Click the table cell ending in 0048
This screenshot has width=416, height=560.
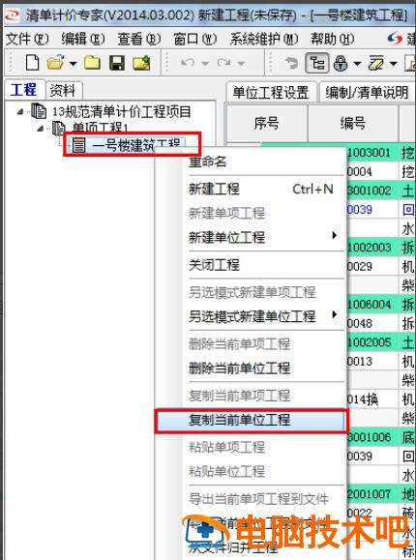[x=372, y=323]
